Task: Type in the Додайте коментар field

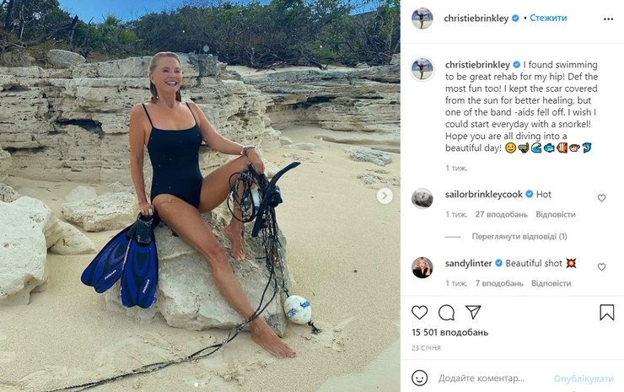Action: click(x=489, y=379)
